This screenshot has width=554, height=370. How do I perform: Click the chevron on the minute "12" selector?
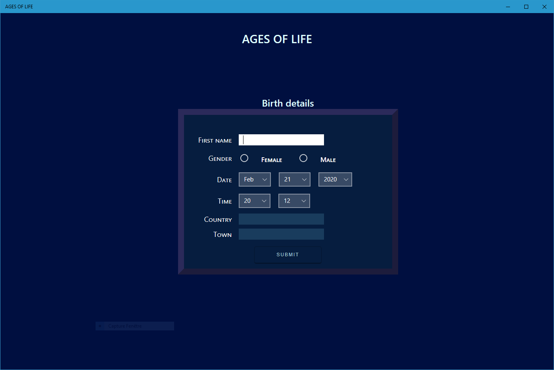pyautogui.click(x=304, y=200)
